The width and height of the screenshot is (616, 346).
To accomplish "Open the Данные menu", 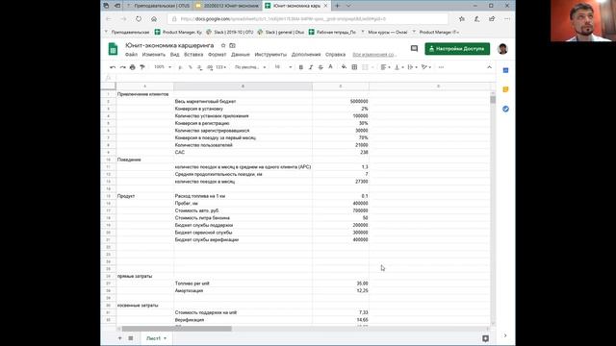I will coord(241,55).
